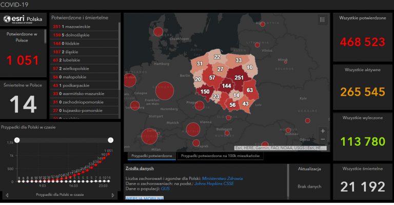Click the Potwierdzone w Polsce panel scrollbar
Image resolution: width=394 pixels, height=205 pixels.
coord(45,36)
